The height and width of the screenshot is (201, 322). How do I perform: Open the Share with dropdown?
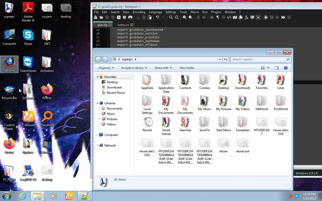(x=163, y=68)
